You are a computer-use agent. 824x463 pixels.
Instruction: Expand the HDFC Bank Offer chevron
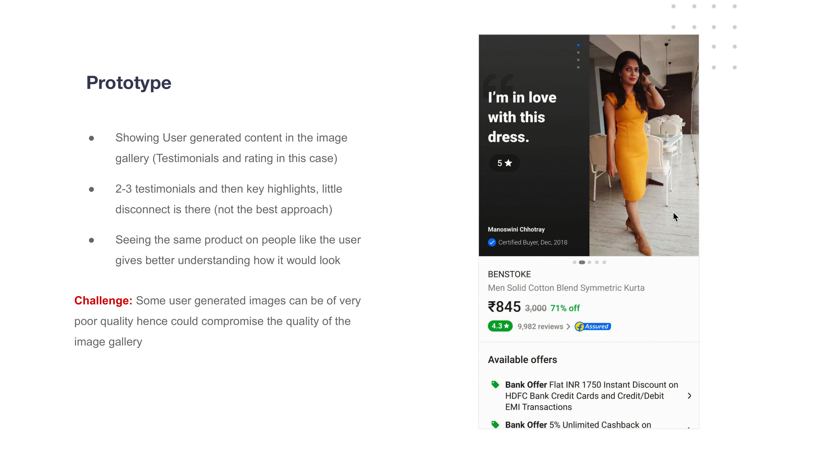tap(689, 396)
